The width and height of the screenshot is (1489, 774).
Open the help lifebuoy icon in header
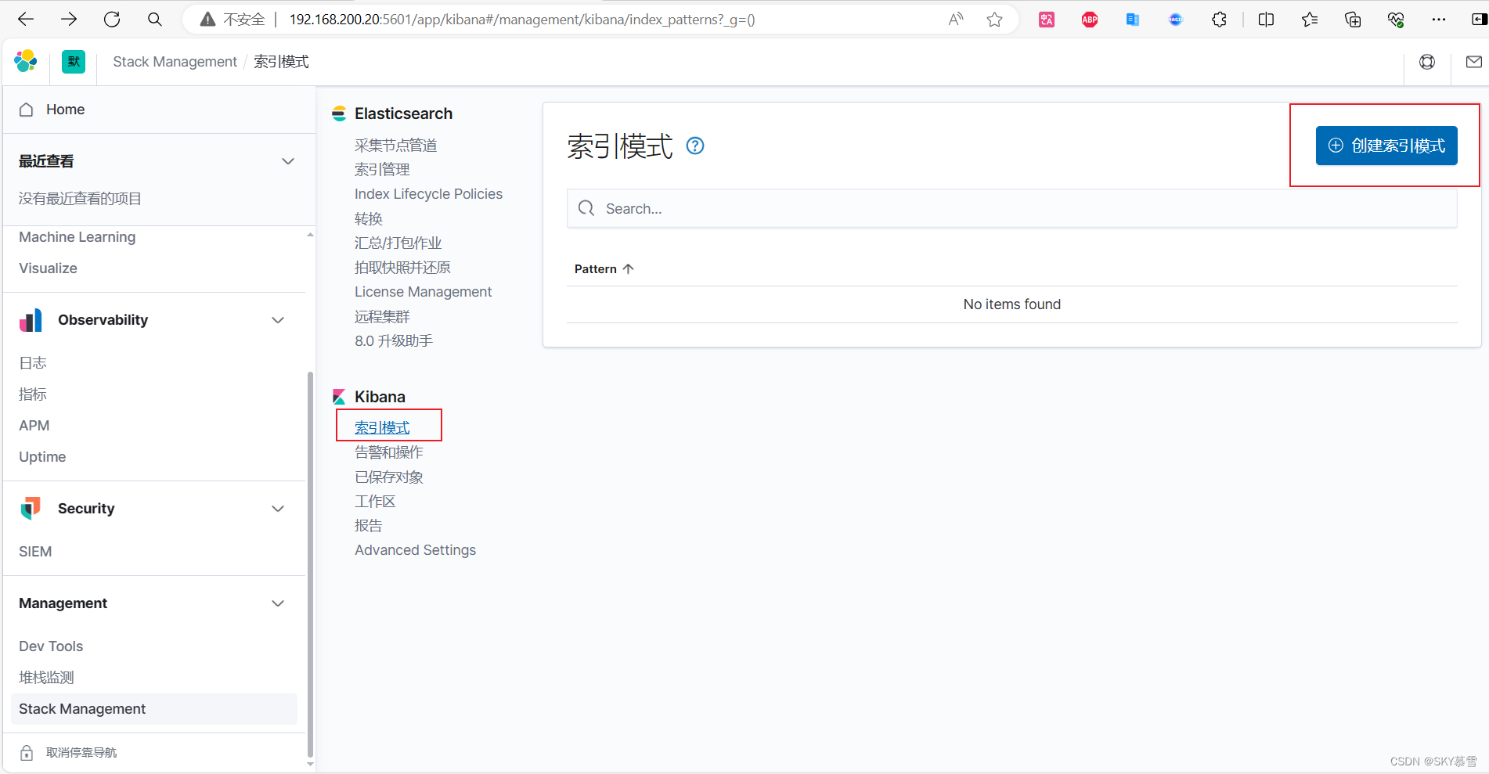[x=1427, y=62]
